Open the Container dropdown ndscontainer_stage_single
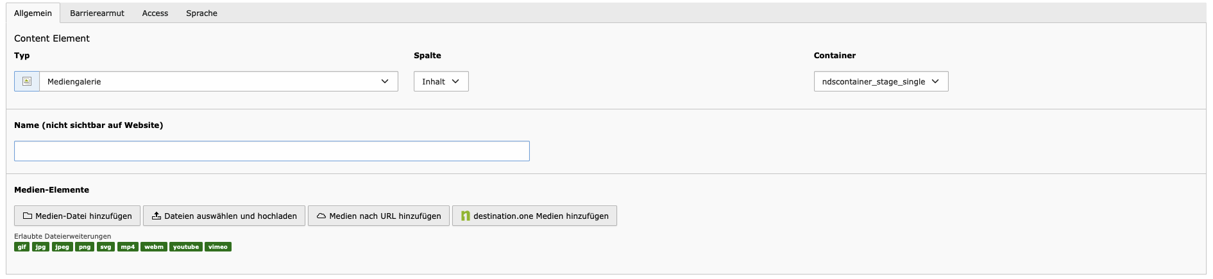The height and width of the screenshot is (279, 1213). click(x=881, y=81)
